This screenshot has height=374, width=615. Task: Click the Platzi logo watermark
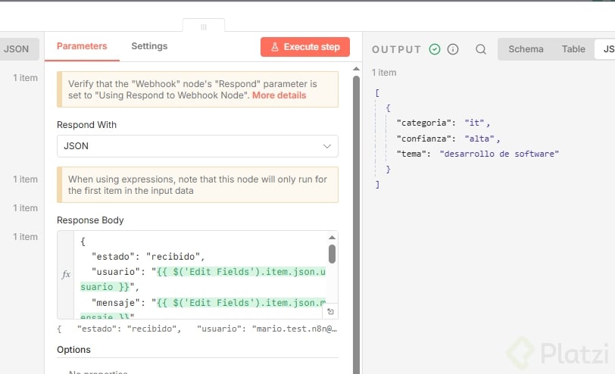point(555,353)
